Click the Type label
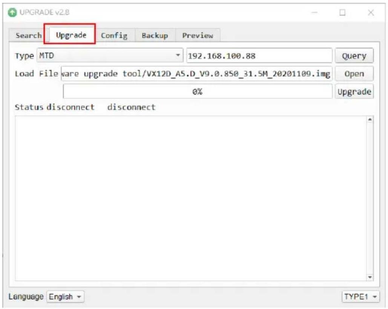 pos(24,56)
